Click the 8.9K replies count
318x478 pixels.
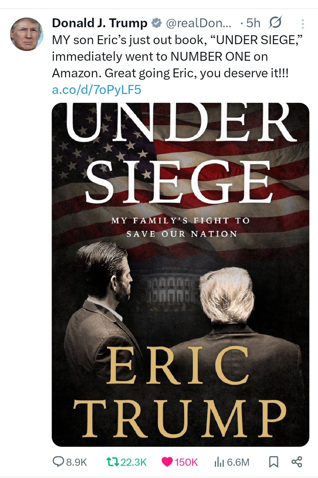pyautogui.click(x=76, y=462)
